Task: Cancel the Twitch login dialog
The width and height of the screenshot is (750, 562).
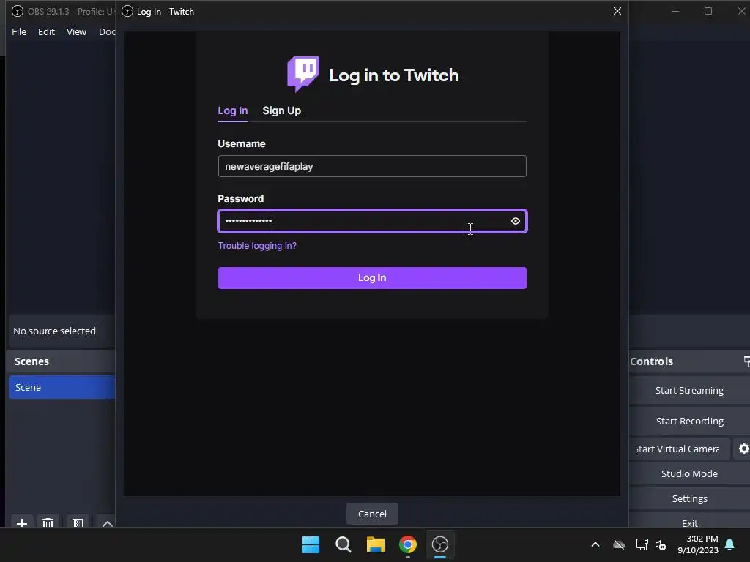Action: (x=372, y=514)
